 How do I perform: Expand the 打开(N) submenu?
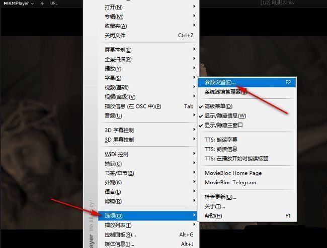pyautogui.click(x=148, y=8)
